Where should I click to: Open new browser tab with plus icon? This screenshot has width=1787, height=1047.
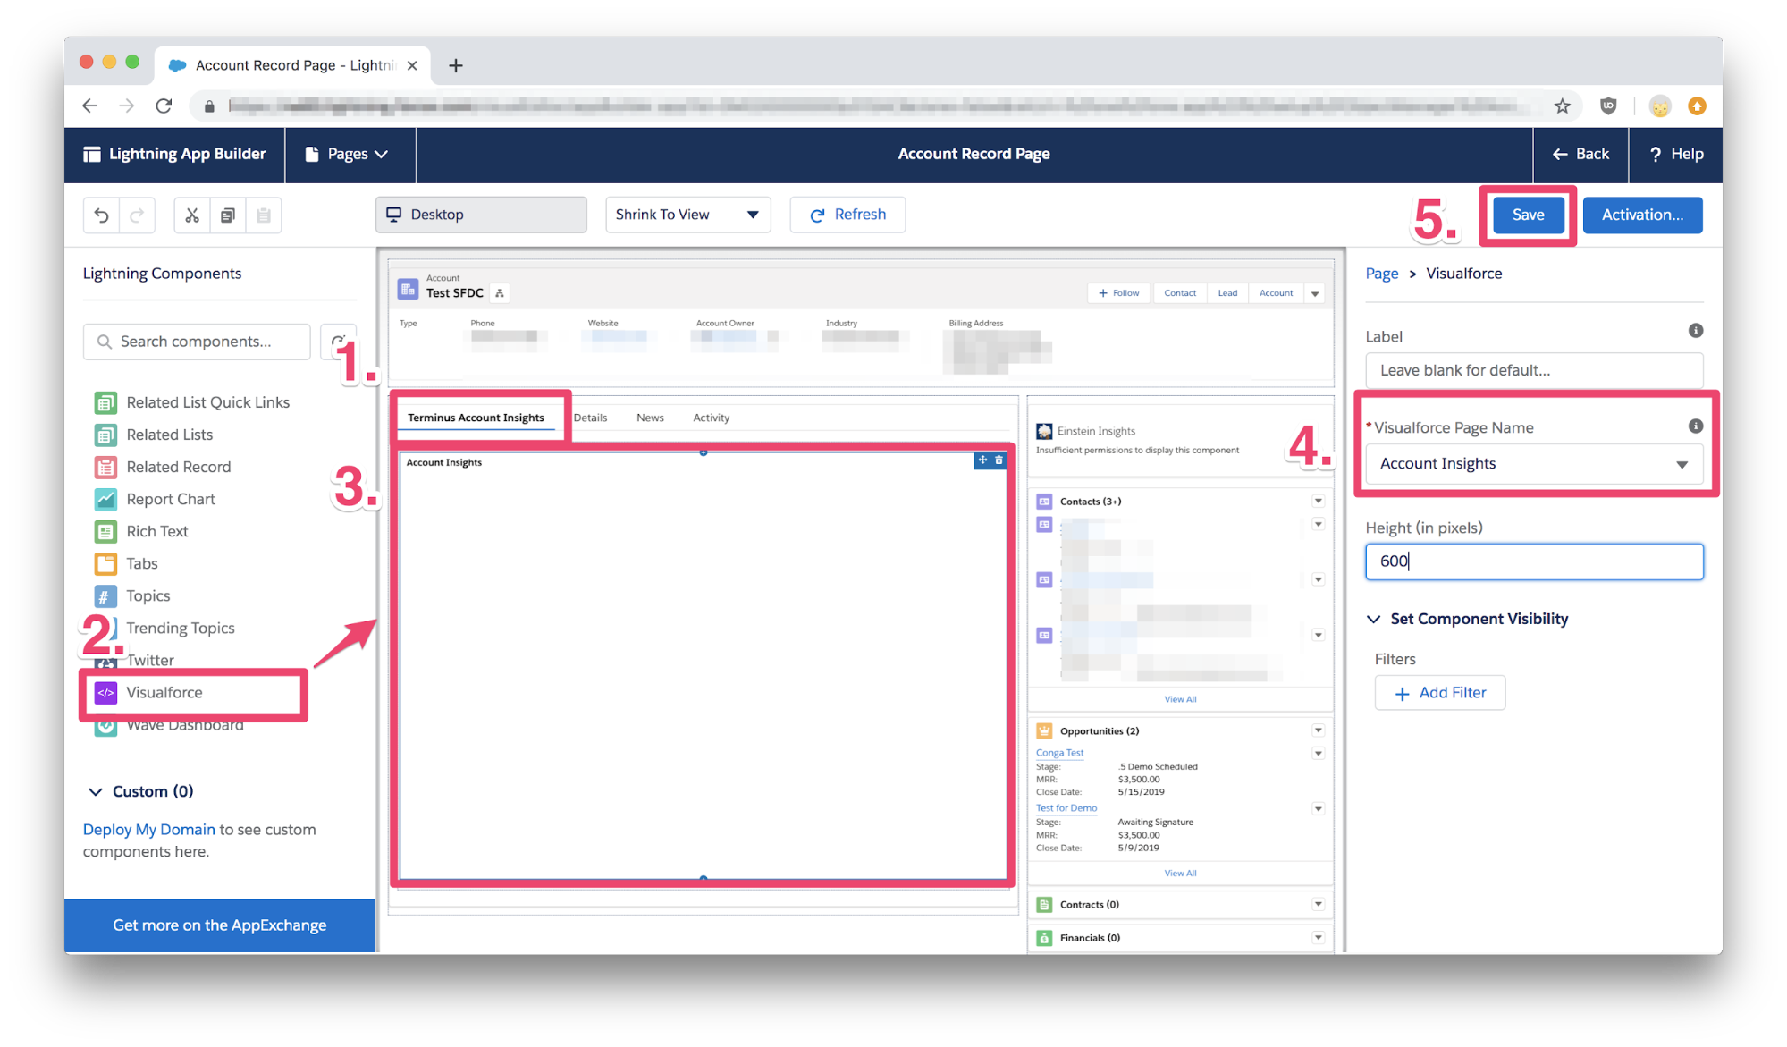coord(456,65)
